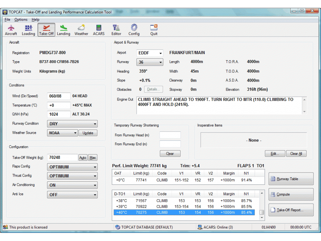Open the Help menu
Viewport: 321px width, 241px height.
35,19
